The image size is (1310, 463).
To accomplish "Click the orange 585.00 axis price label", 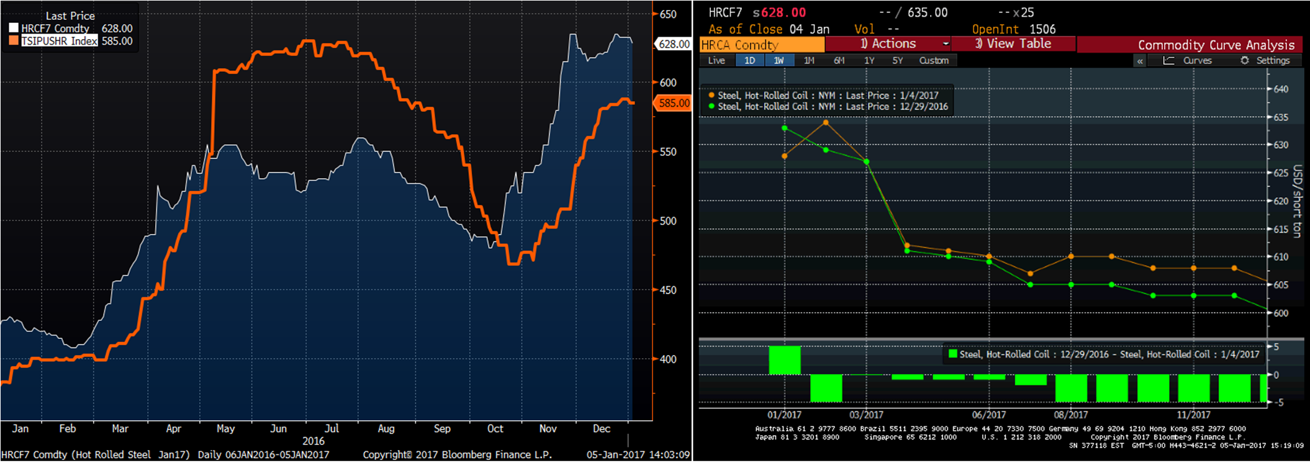I will click(x=674, y=103).
